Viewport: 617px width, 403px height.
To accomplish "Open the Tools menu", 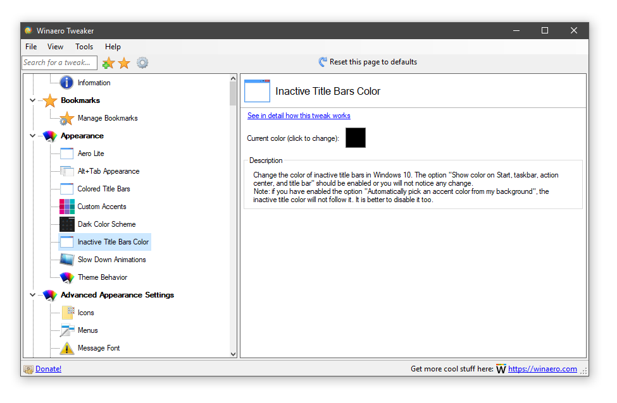I will point(84,47).
